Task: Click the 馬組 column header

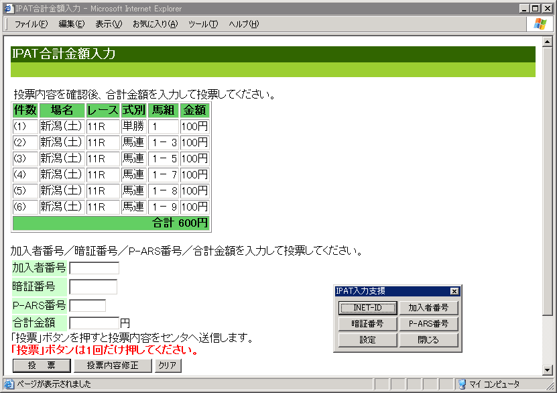Action: pos(164,111)
